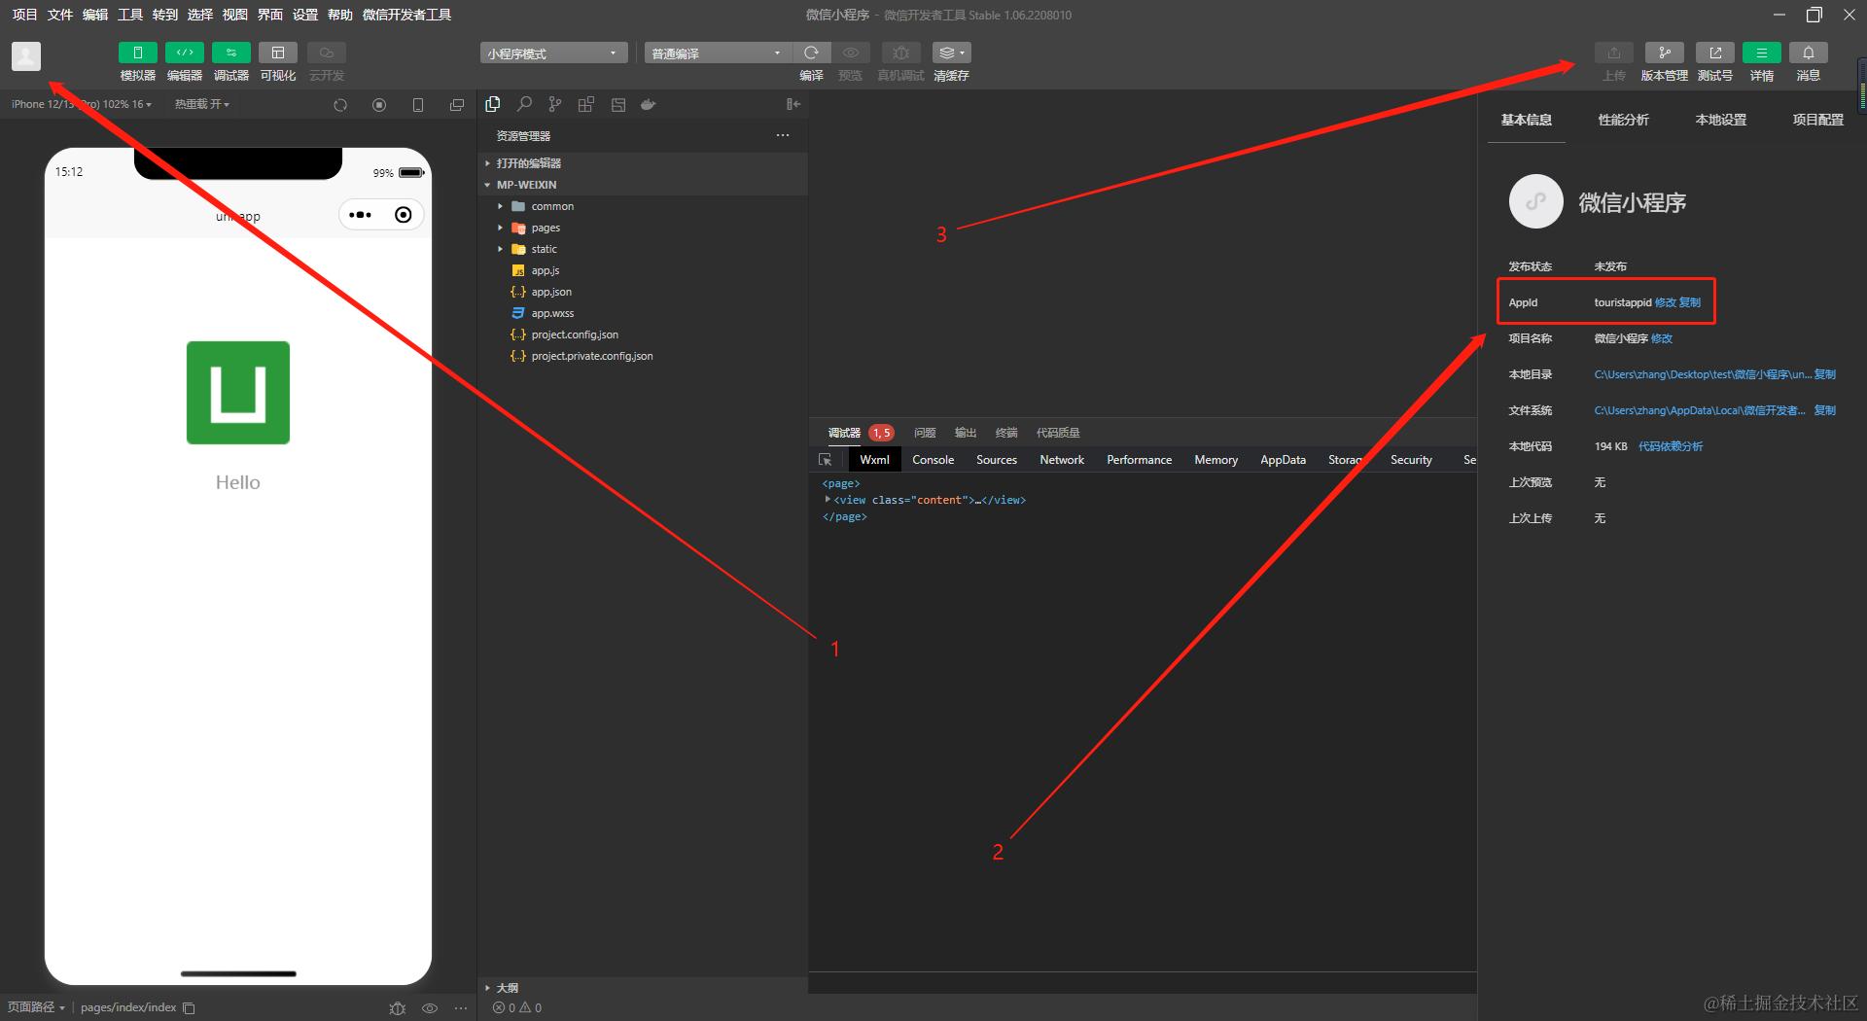This screenshot has width=1867, height=1021.
Task: Open the Extensions icon in editor sidebar
Action: (586, 104)
